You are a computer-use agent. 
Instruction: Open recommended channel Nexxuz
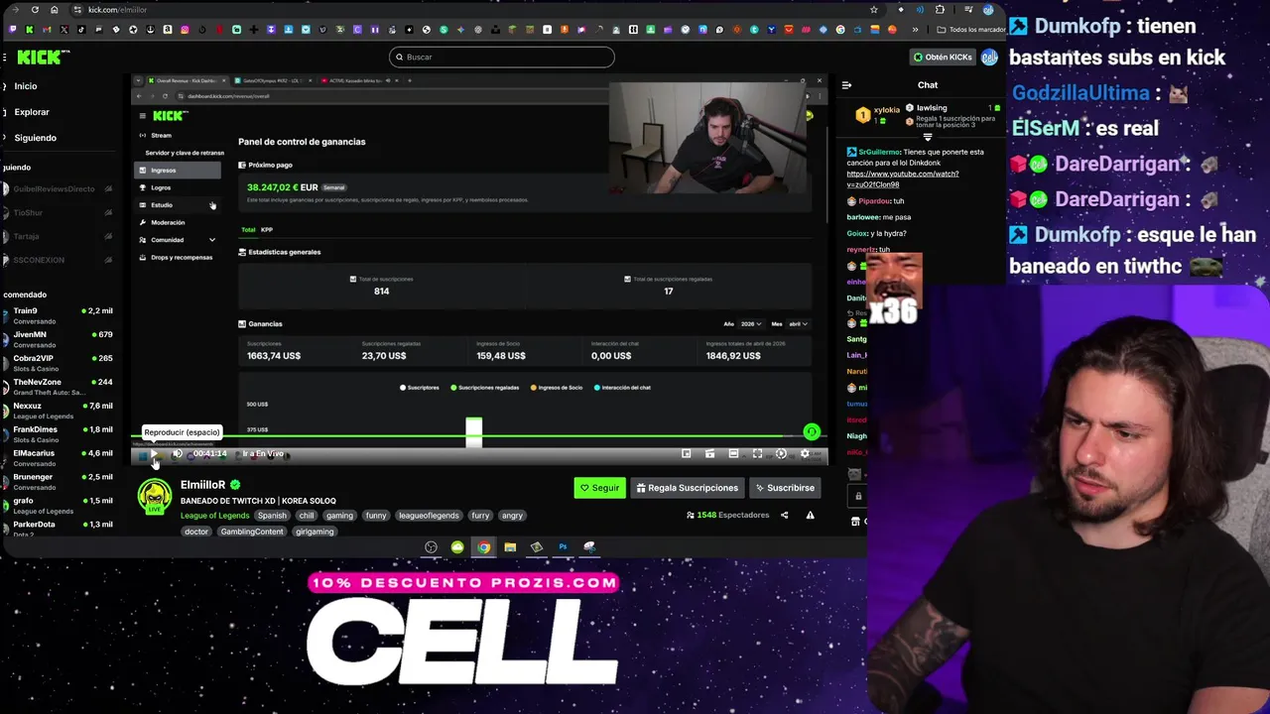58,411
